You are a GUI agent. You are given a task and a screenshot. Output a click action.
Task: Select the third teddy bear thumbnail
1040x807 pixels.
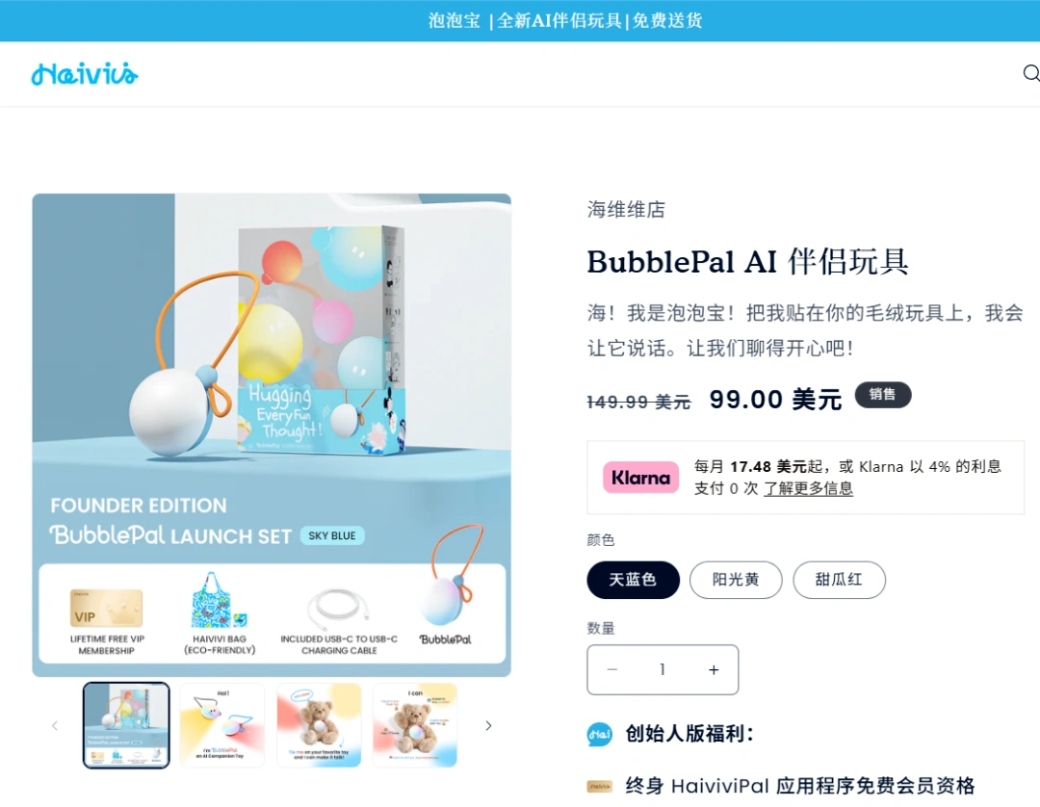pyautogui.click(x=319, y=725)
